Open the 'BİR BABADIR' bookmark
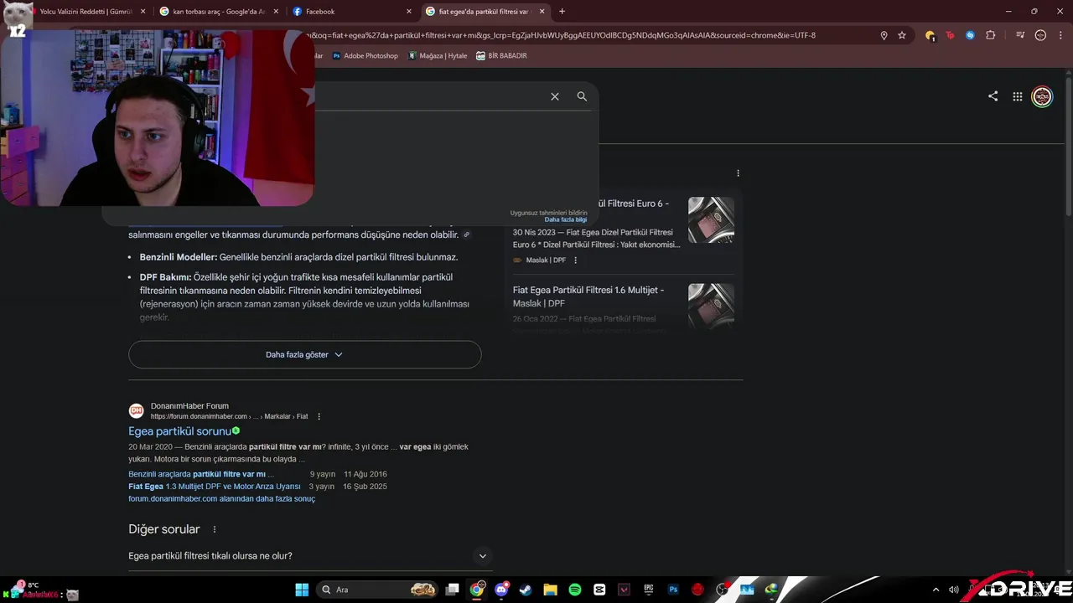The image size is (1073, 603). click(x=501, y=56)
